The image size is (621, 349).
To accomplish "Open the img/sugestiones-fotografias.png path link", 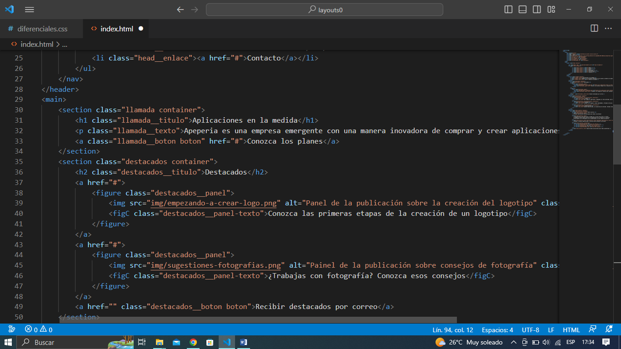I will click(x=216, y=265).
